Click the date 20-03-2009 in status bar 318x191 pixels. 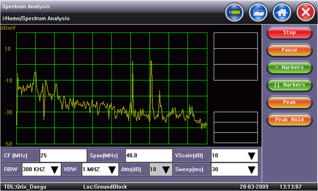[x=254, y=187]
